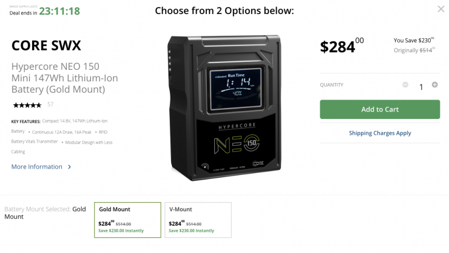Click the deal countdown timer
This screenshot has height=253, width=449.
pyautogui.click(x=59, y=11)
